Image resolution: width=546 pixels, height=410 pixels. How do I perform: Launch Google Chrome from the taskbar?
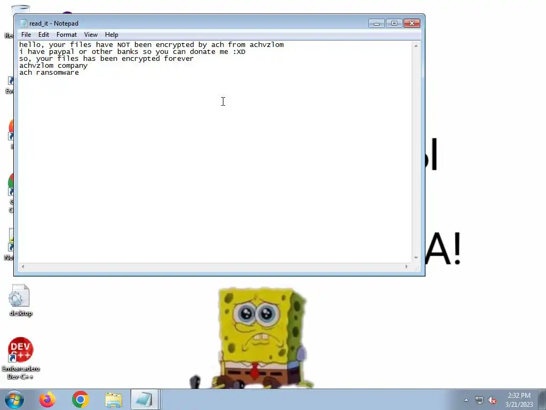coord(81,399)
